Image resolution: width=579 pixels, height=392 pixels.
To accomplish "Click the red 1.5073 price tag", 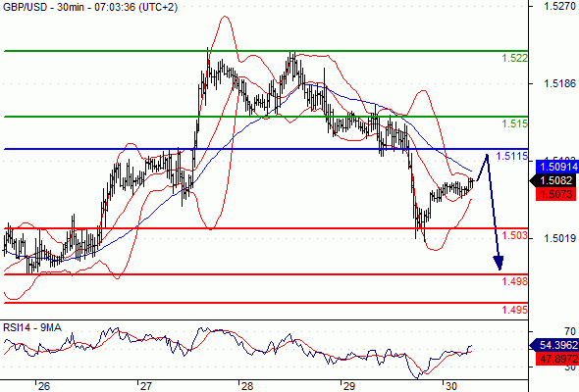I will coord(556,194).
